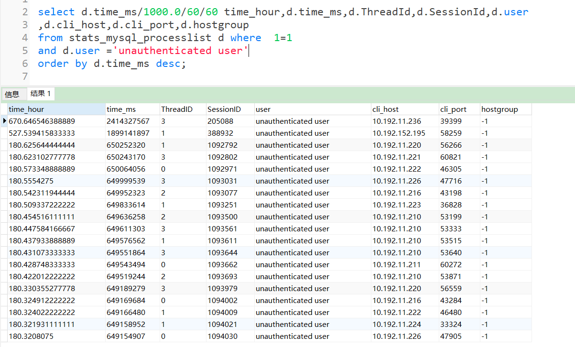Select cli_port cell 53199
Viewport: 575px width, 347px height.
[459, 217]
